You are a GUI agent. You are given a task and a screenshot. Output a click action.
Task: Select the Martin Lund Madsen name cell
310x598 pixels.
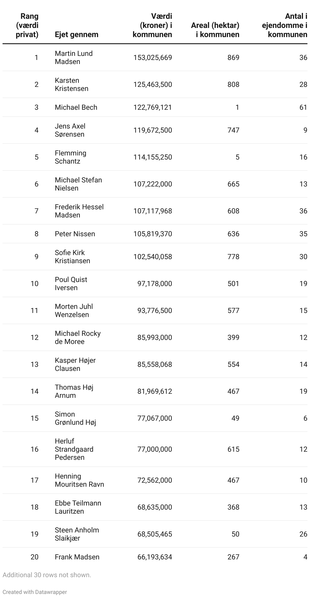pyautogui.click(x=74, y=57)
